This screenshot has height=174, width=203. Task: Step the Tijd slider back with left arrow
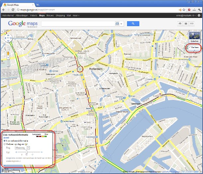click(x=16, y=152)
